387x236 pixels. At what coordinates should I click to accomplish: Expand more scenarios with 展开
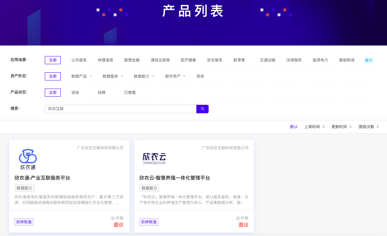point(368,60)
